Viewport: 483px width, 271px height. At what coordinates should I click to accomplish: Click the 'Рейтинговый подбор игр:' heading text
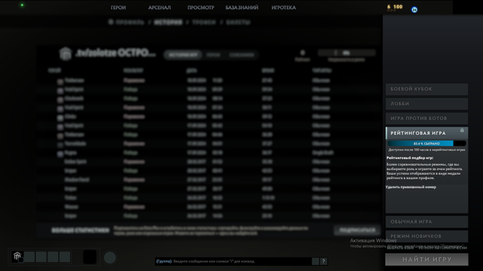[410, 157]
